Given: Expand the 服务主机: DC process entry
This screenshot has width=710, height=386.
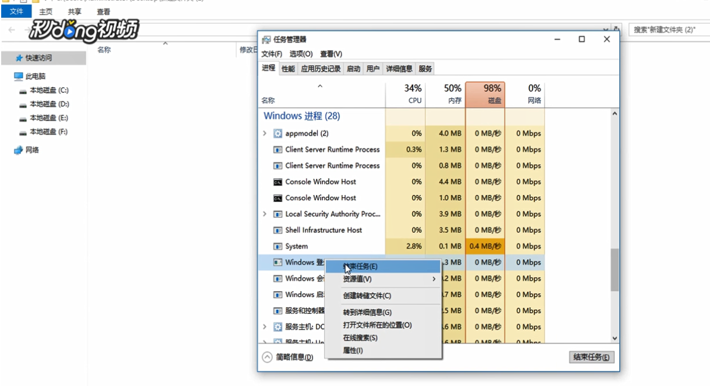Looking at the screenshot, I should pos(265,327).
